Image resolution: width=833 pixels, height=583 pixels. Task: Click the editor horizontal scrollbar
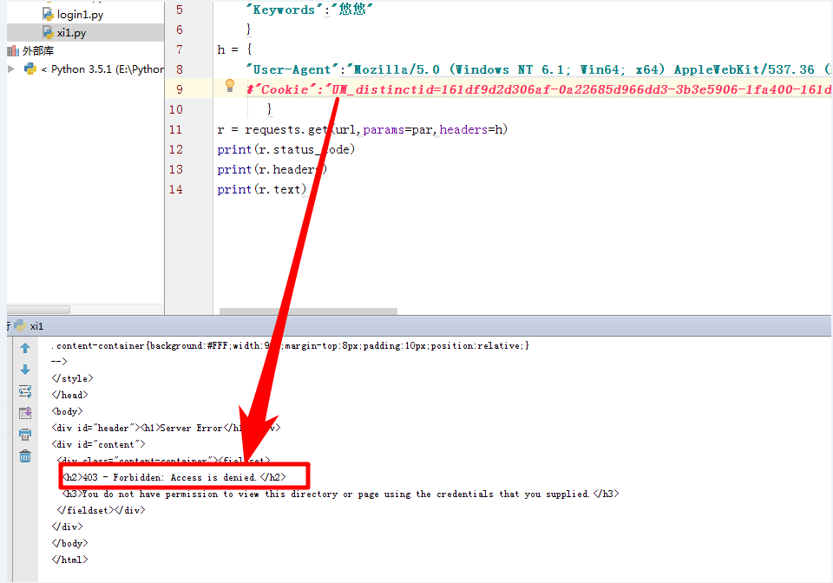(x=308, y=311)
